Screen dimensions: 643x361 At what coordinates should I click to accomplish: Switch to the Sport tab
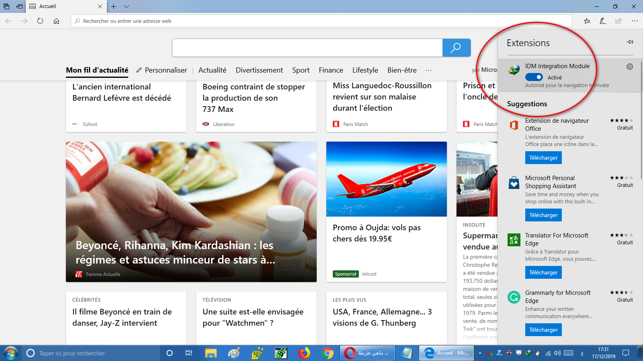pos(301,70)
